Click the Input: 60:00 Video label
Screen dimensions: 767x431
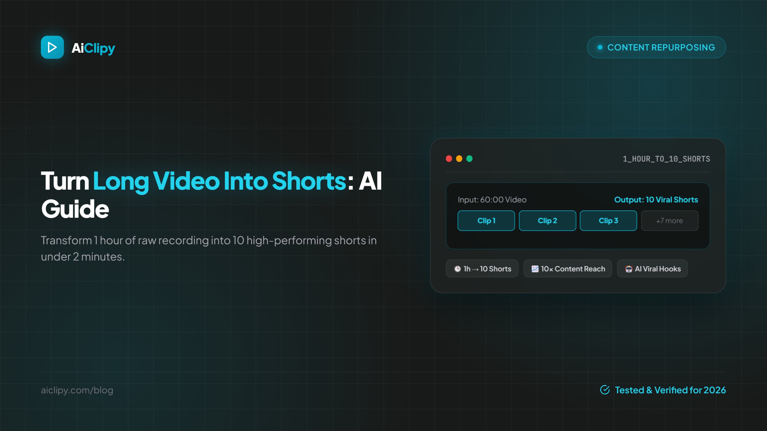[492, 200]
